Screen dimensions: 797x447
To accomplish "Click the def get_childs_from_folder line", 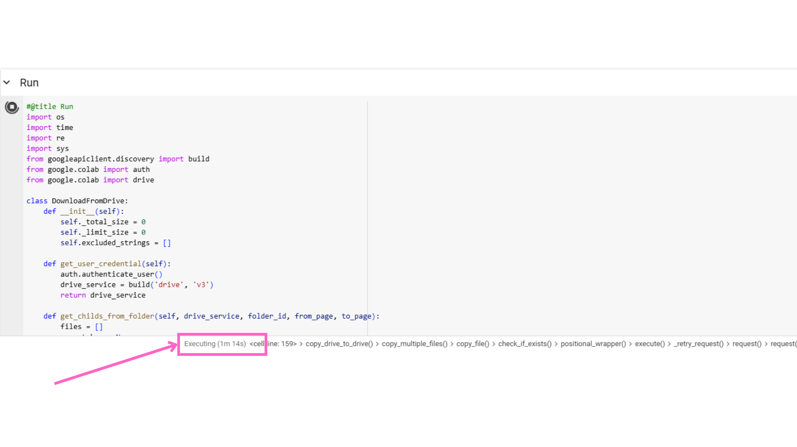I will pyautogui.click(x=211, y=316).
